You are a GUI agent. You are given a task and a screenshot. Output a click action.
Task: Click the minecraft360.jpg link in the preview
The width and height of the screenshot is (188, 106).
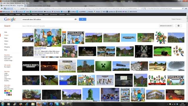coord(40,48)
